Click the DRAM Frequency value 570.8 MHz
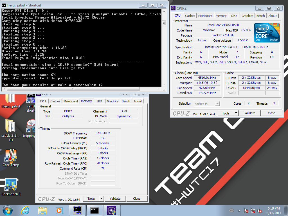288x216 pixels. [x=103, y=133]
